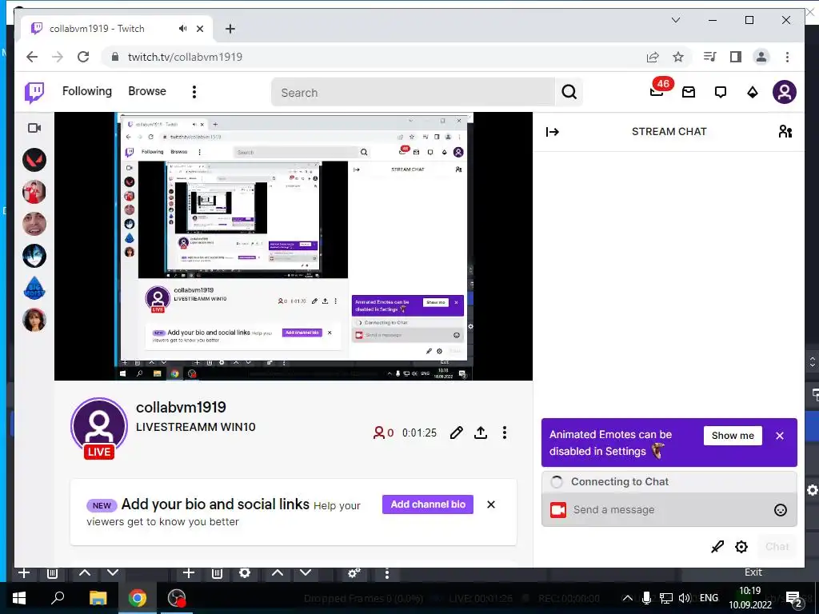Screen dimensions: 819x614
Task: Open File Explorer from the taskbar
Action: (x=98, y=598)
